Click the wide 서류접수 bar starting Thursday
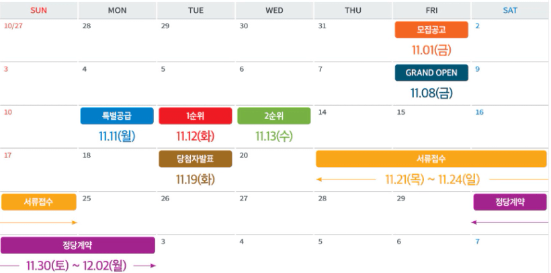 point(431,159)
